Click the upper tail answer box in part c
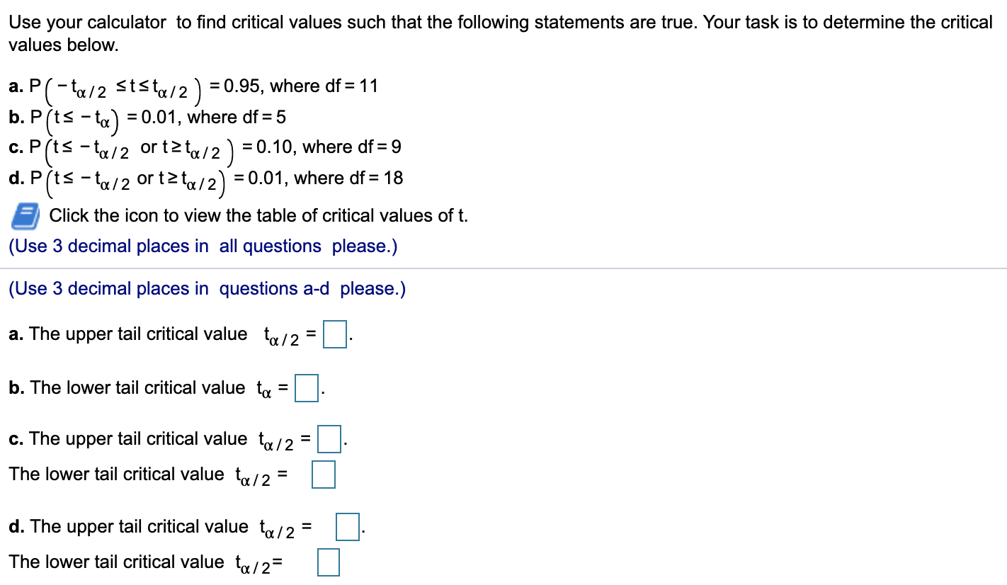This screenshot has height=585, width=1007. click(330, 438)
